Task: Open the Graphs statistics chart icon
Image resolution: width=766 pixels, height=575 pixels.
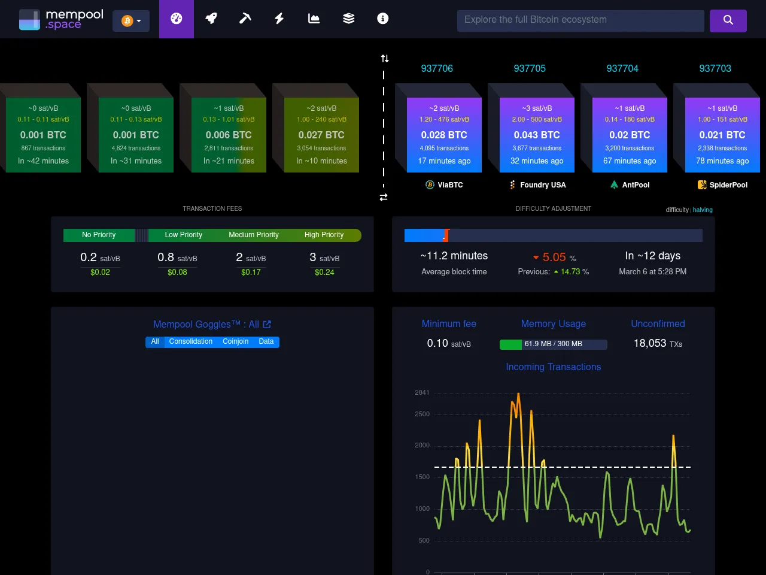Action: (x=314, y=19)
